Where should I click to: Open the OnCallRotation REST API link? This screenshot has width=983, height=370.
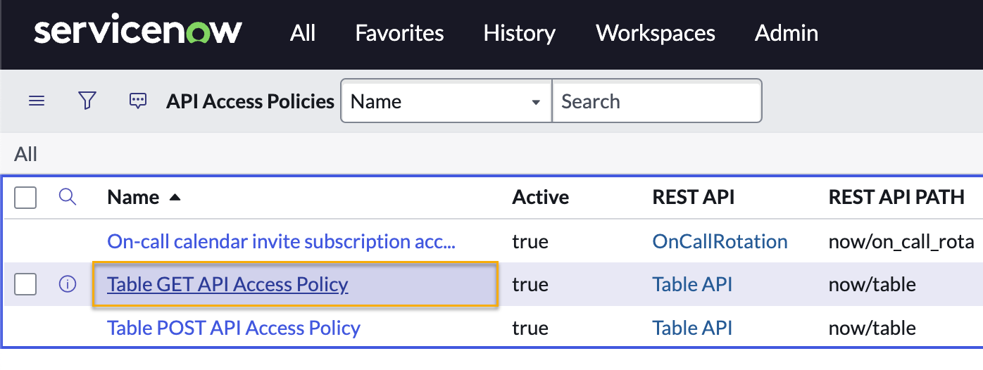[x=720, y=242]
